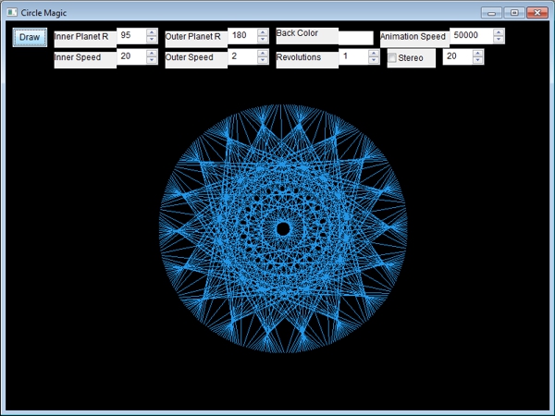Viewport: 555px width, 416px height.
Task: Click the Animation Speed value field
Action: click(x=471, y=36)
